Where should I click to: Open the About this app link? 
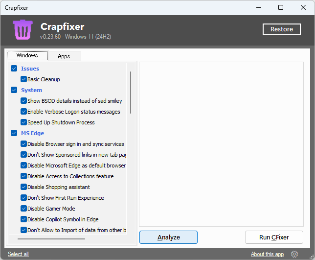[x=267, y=254]
